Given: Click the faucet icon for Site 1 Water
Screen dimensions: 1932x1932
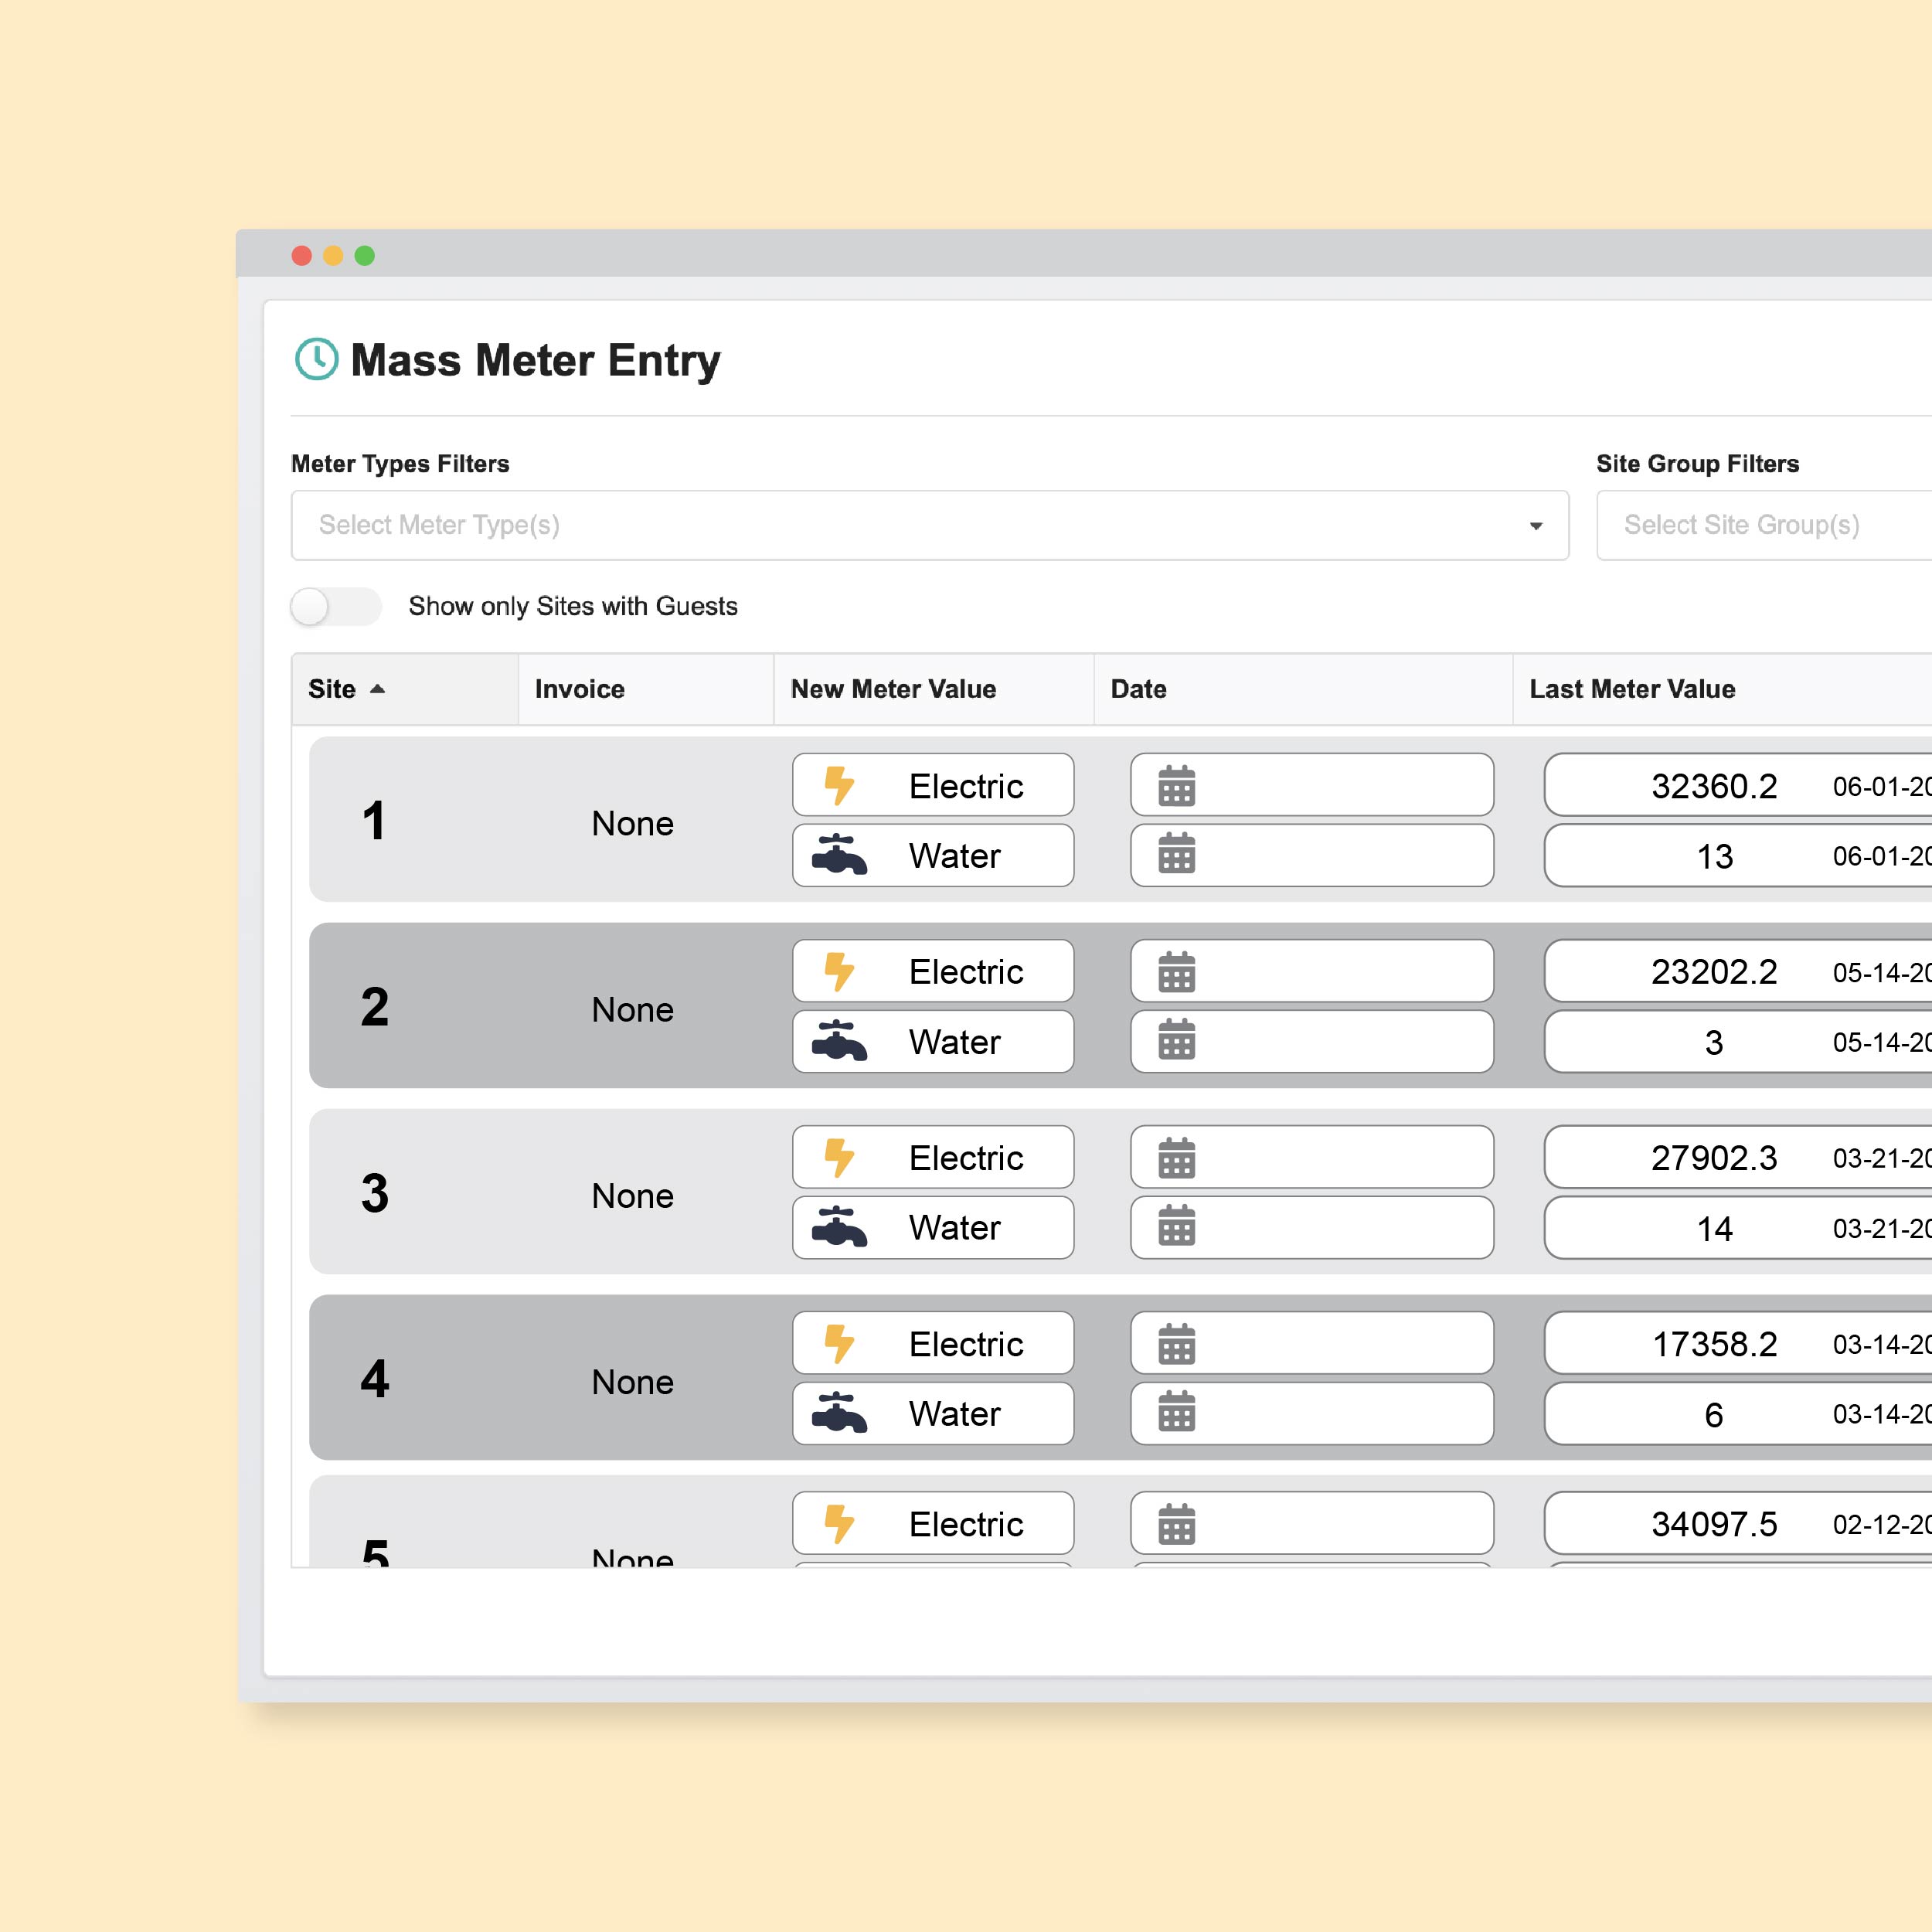Looking at the screenshot, I should (839, 856).
